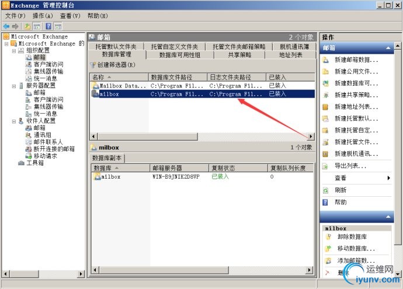Click 新建脱机通讯... action icon

[x=325, y=154]
